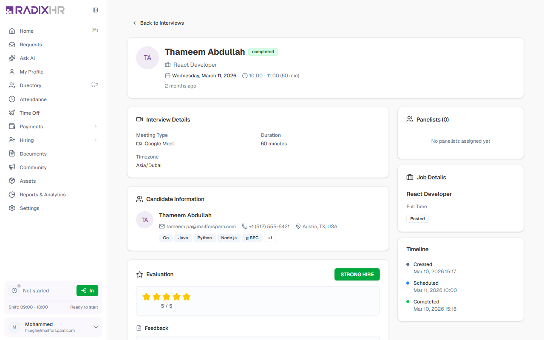Click the Time Off airplane icon
544x340 pixels.
[12, 113]
